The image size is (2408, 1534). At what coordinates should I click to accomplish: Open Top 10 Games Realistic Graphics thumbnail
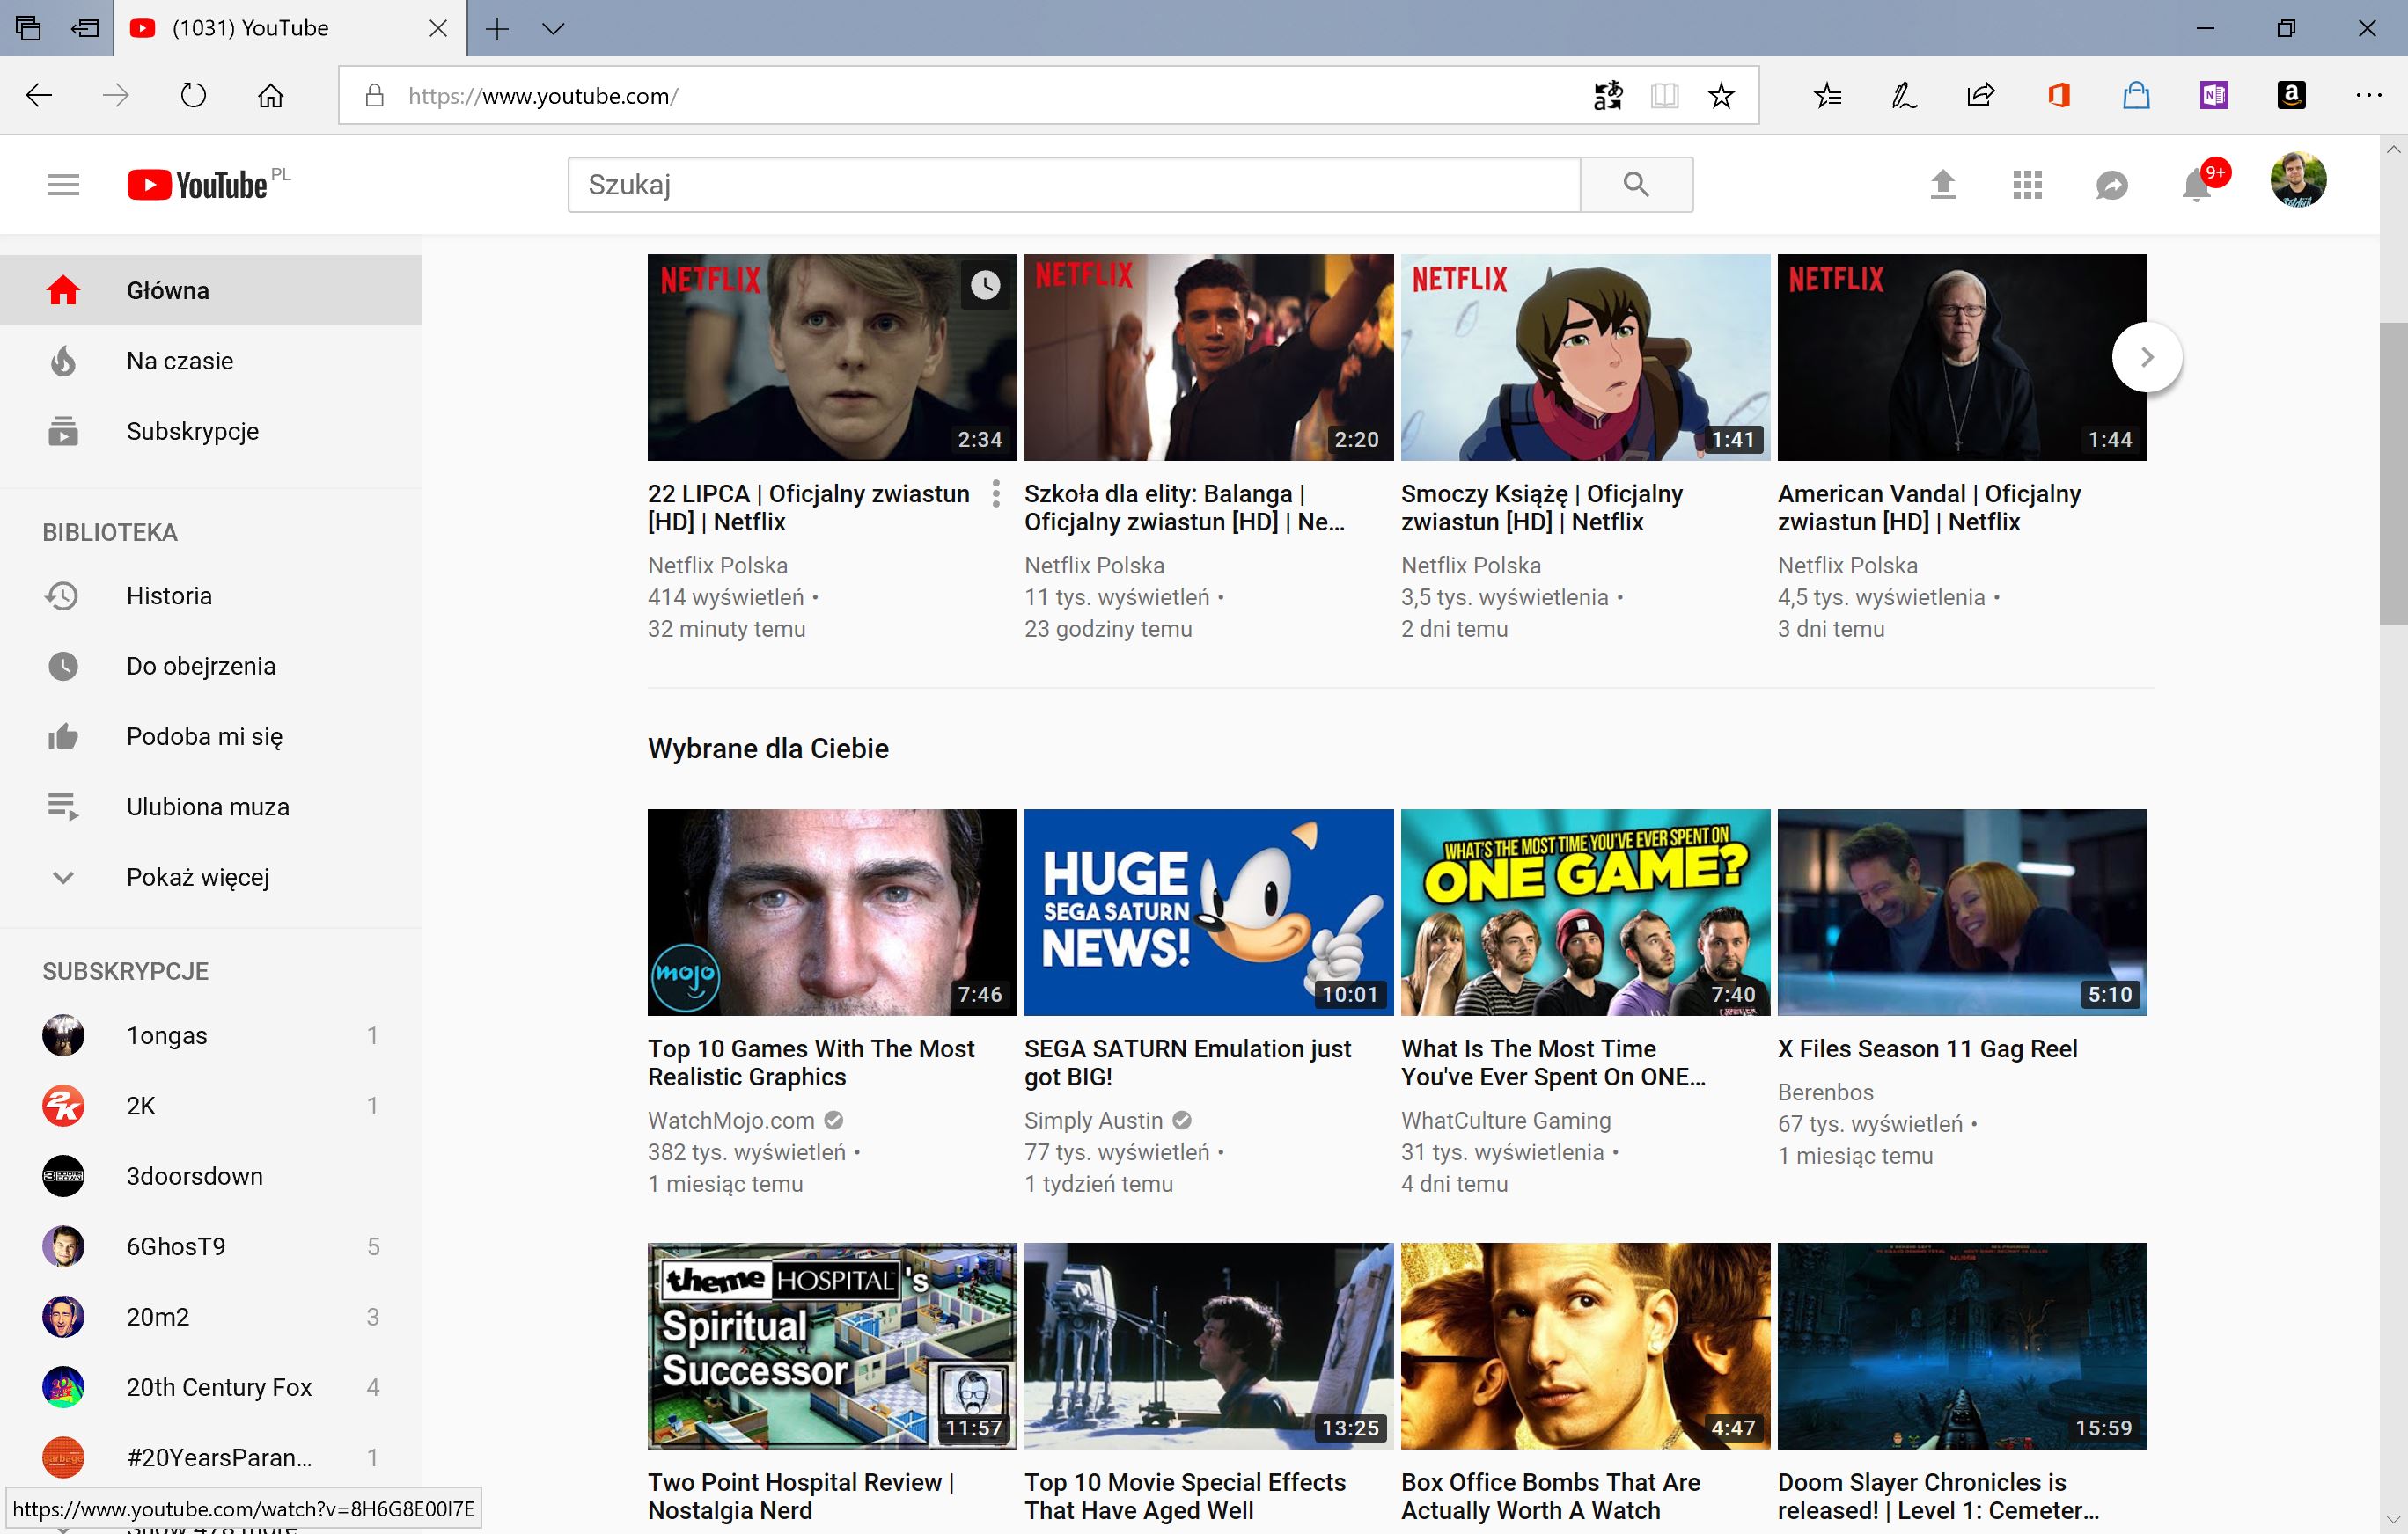(832, 912)
